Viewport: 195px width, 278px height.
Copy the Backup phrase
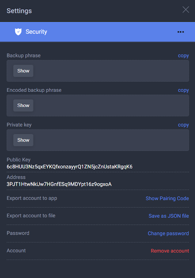[183, 56]
